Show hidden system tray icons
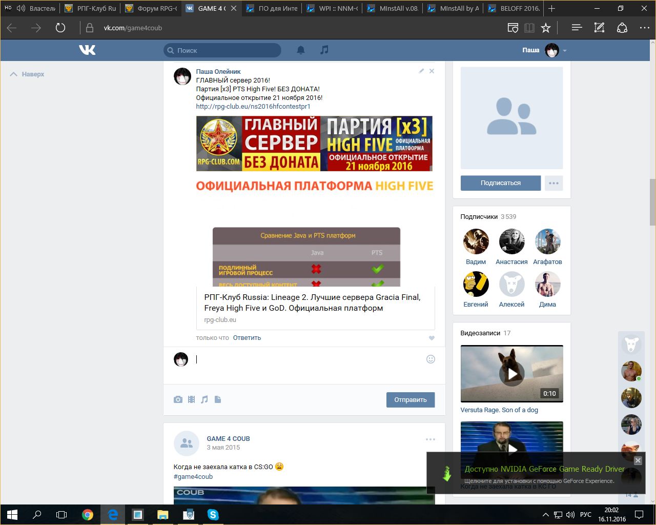Screen dimensions: 656x525 [545, 515]
